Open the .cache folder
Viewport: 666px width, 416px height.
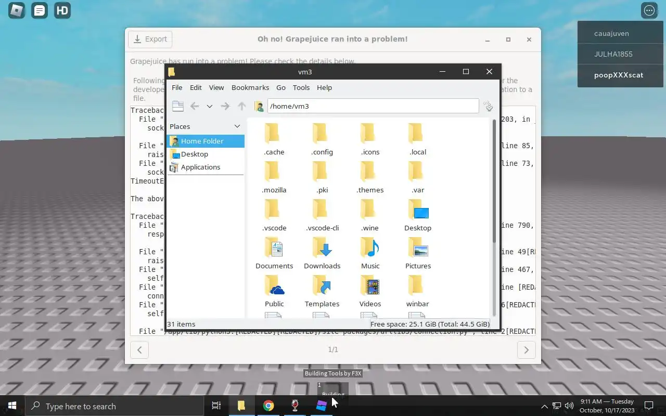[274, 139]
